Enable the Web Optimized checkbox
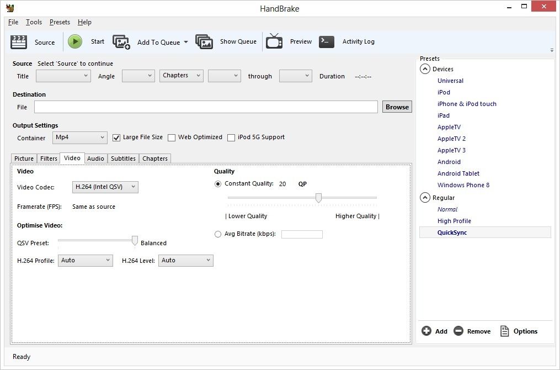This screenshot has width=560, height=370. coord(172,138)
